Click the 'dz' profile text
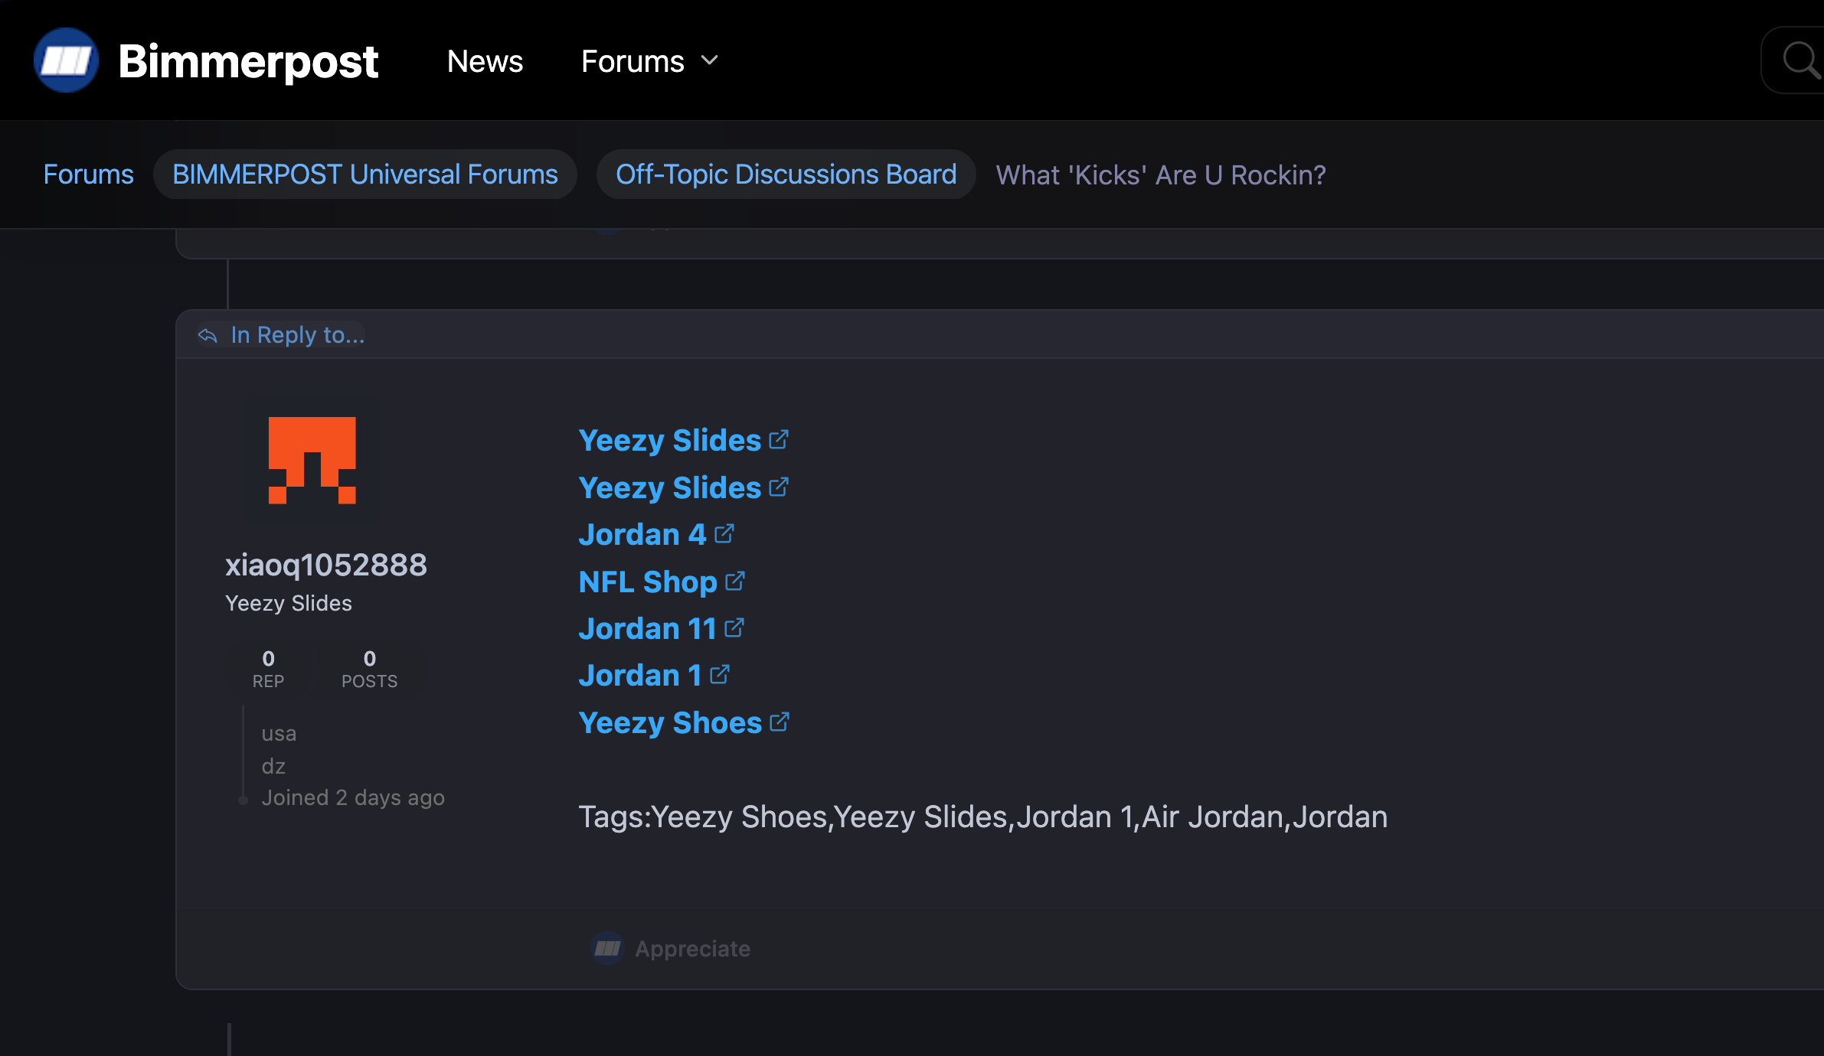This screenshot has width=1824, height=1056. tap(273, 766)
